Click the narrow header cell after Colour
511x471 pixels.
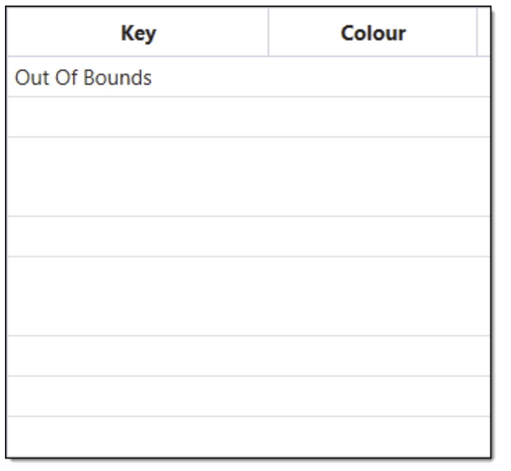[484, 33]
